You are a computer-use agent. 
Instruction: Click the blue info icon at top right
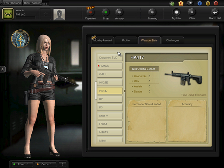click(x=199, y=3)
